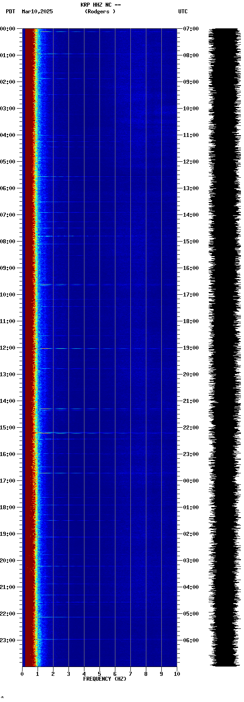Click the "(Rodgers )" station name label

pyautogui.click(x=100, y=12)
